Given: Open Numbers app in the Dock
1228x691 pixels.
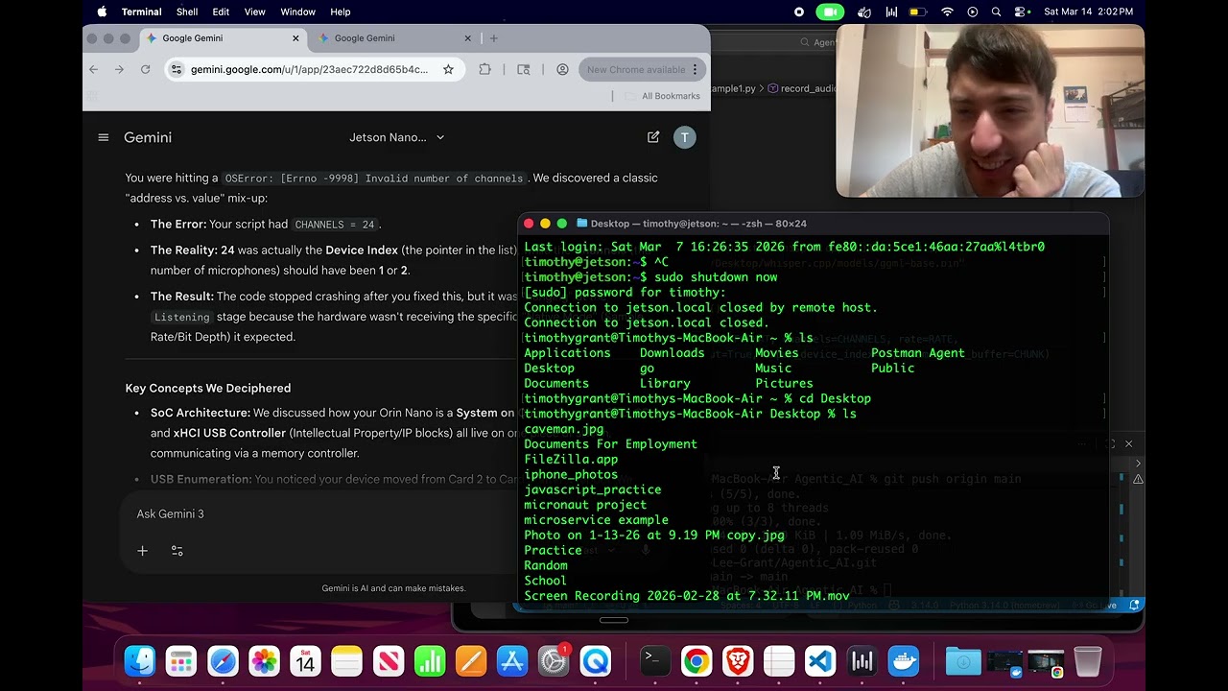Looking at the screenshot, I should pyautogui.click(x=430, y=661).
